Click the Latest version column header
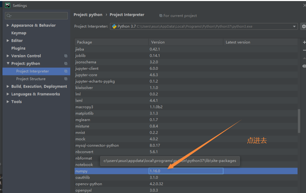306x193 pixels. [260, 42]
